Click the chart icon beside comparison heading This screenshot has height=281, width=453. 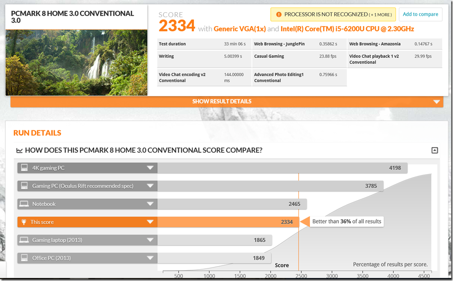(19, 151)
